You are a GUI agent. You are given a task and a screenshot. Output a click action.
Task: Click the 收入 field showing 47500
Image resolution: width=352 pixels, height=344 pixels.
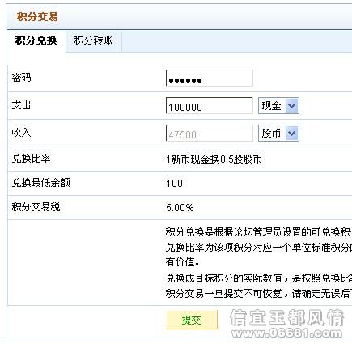click(210, 133)
